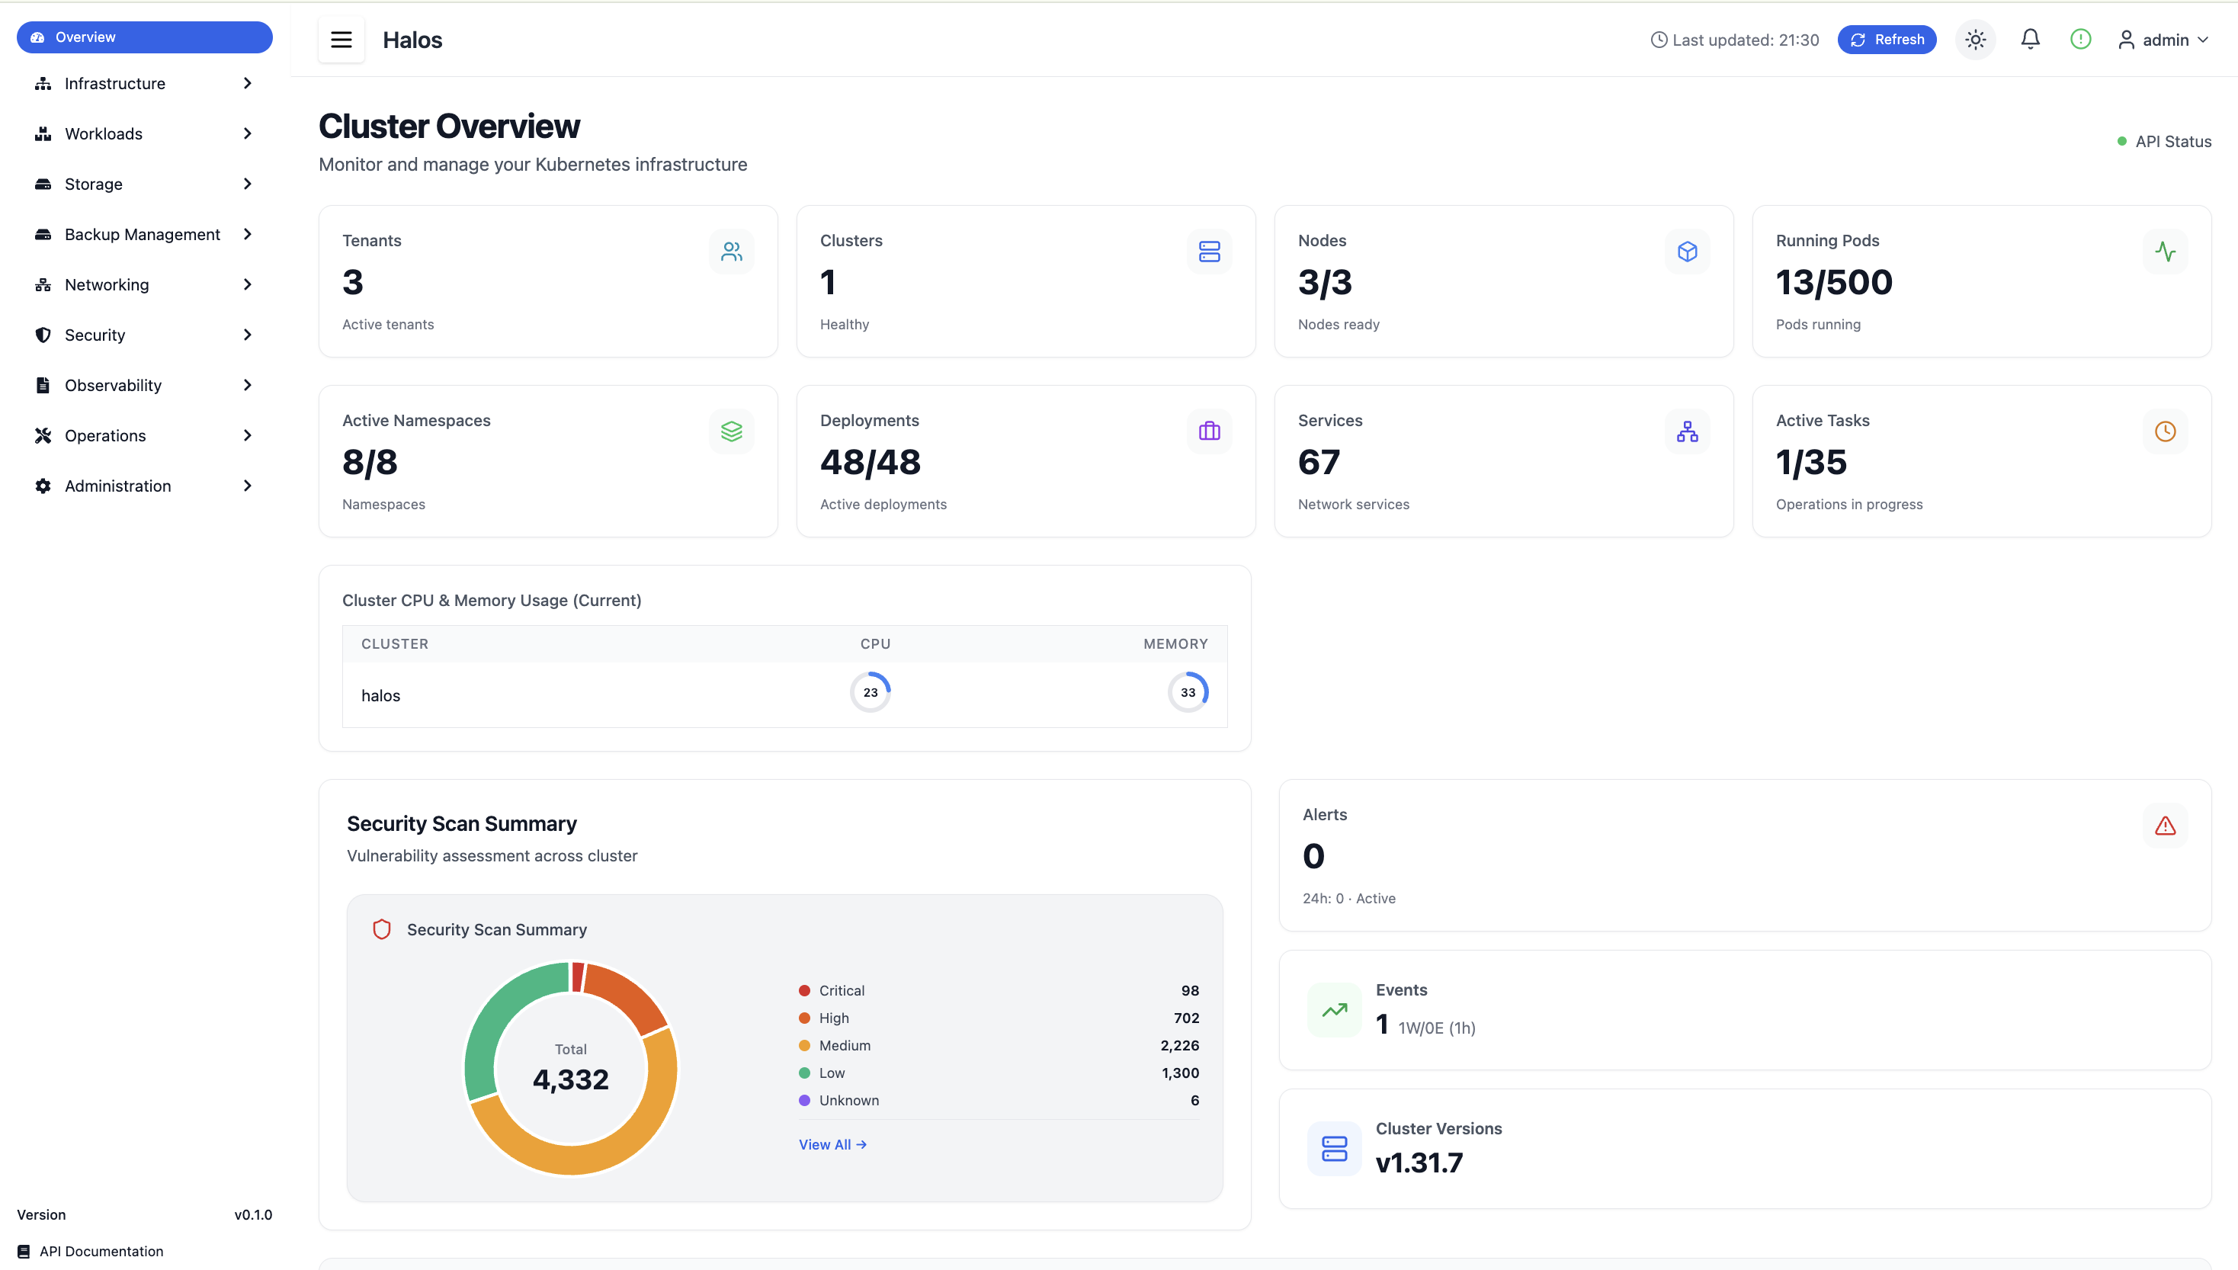Click the halos CPU usage ring
The height and width of the screenshot is (1270, 2238).
point(870,691)
